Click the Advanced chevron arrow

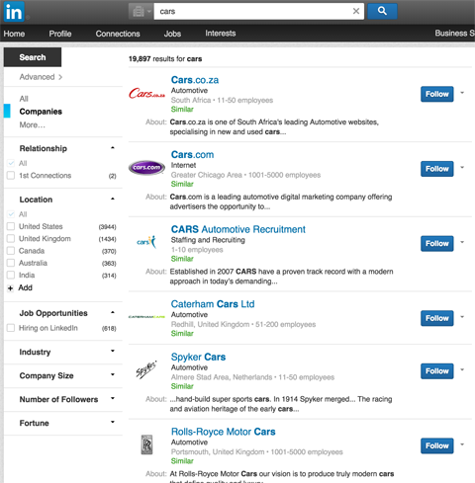pos(60,77)
